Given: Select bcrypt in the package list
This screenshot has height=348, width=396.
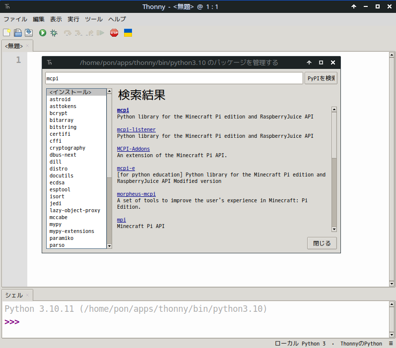Looking at the screenshot, I should click(76, 113).
